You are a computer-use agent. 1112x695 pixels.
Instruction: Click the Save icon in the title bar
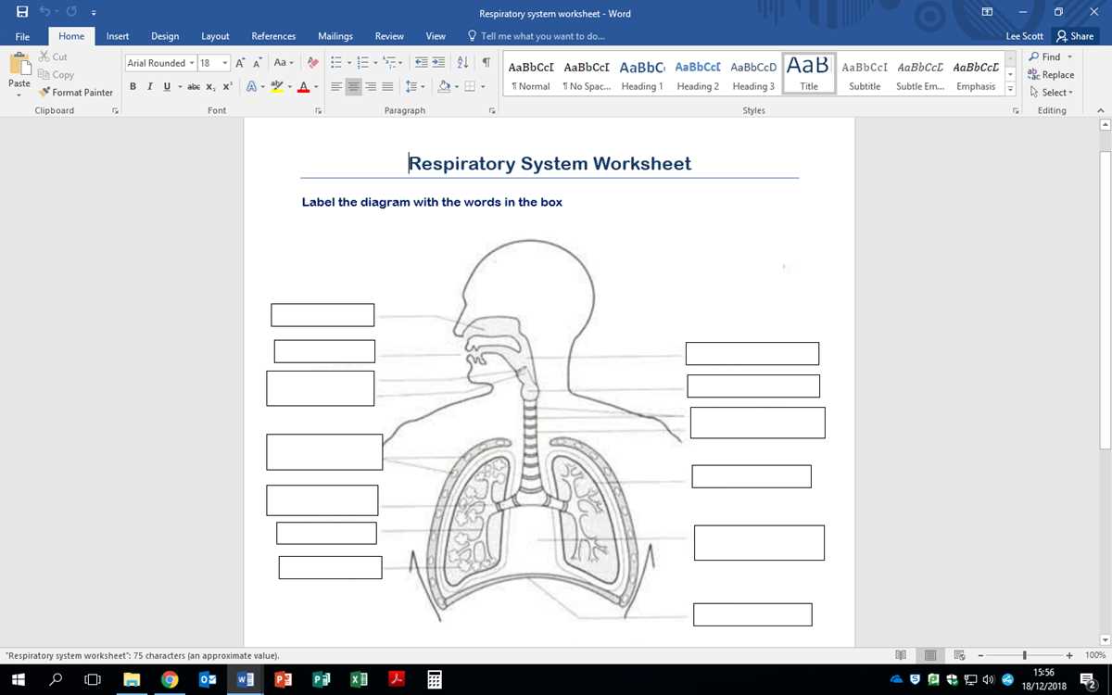pyautogui.click(x=21, y=12)
